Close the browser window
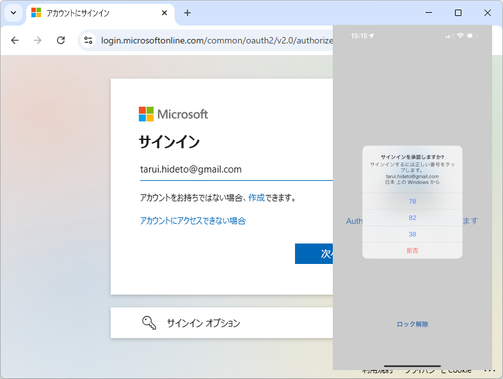The image size is (503, 379). 487,13
